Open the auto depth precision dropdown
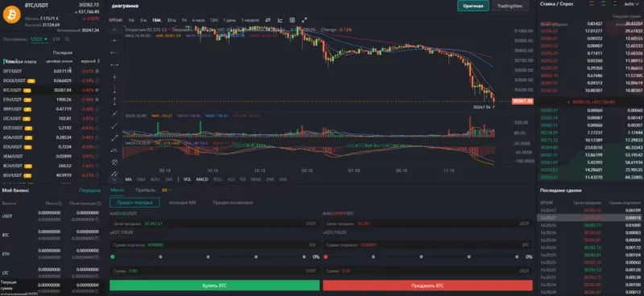This screenshot has height=296, width=644. pos(631,3)
